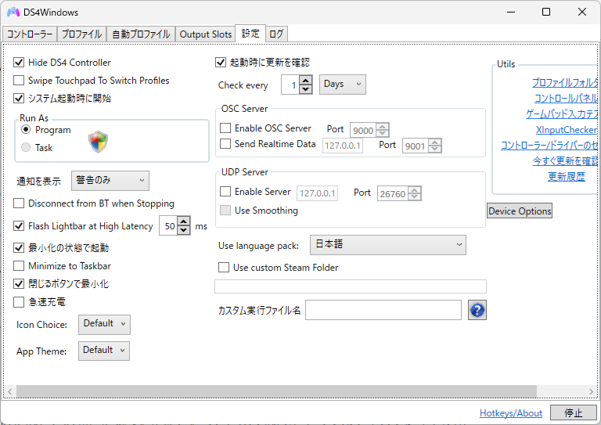Viewport: 601px width, 425px height.
Task: Switch to the コントローラー tab
Action: [30, 34]
